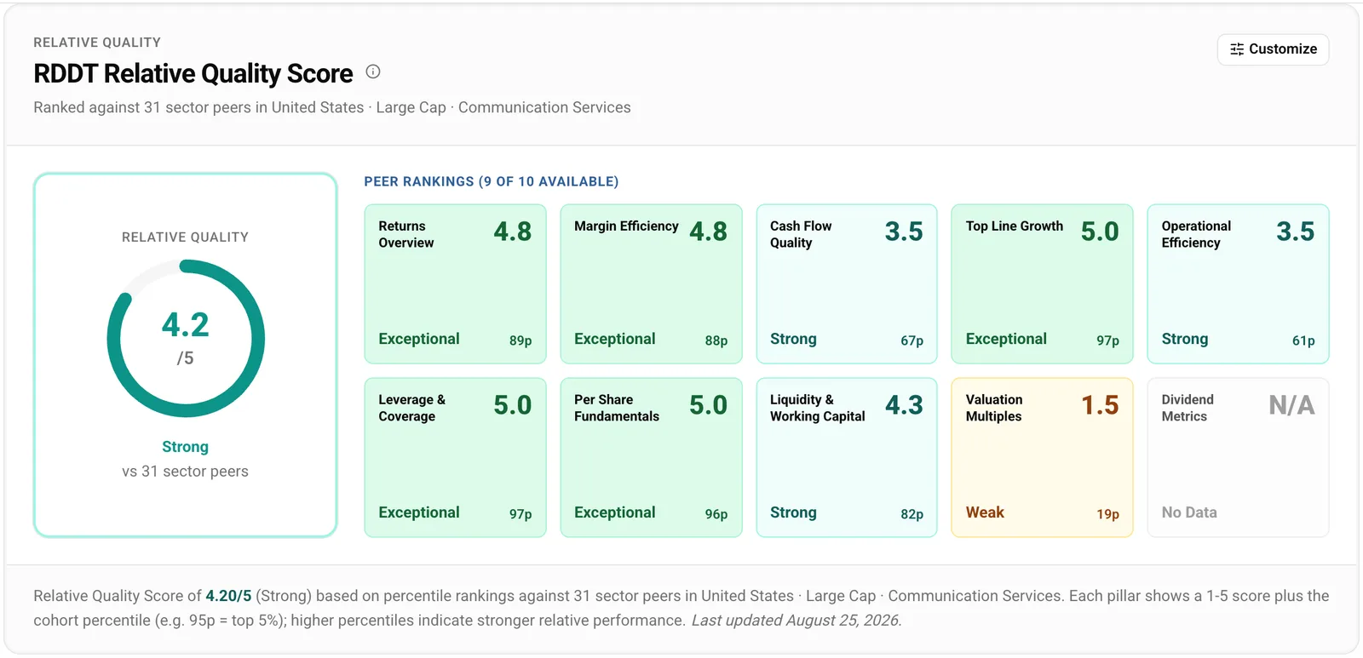Click the No Data label
1363x658 pixels.
click(1189, 512)
